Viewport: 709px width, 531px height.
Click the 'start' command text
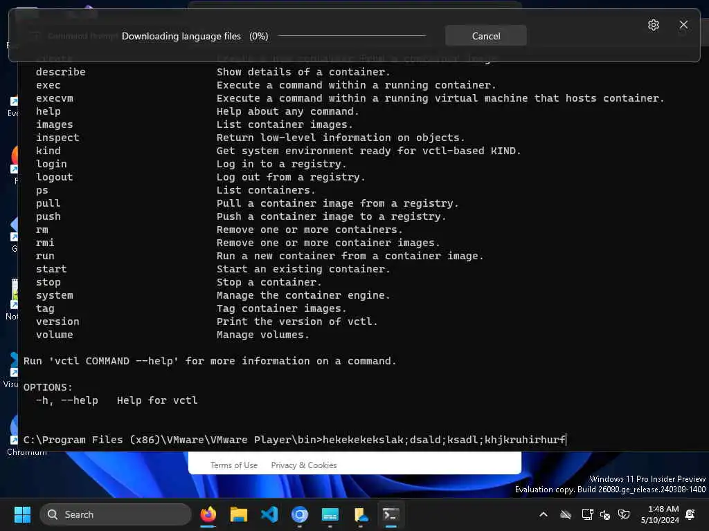point(51,269)
